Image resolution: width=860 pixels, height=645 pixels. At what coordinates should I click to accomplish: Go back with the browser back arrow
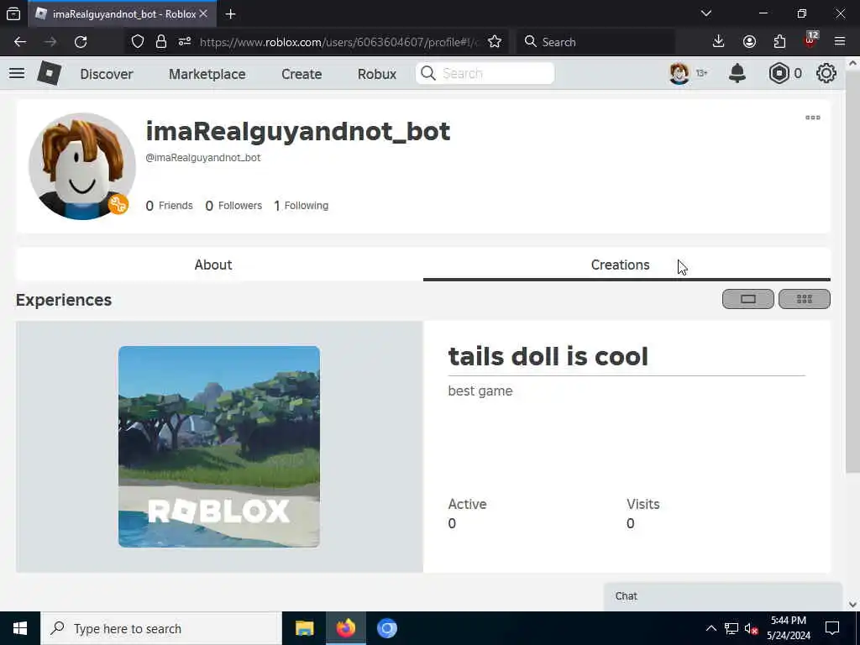(20, 42)
